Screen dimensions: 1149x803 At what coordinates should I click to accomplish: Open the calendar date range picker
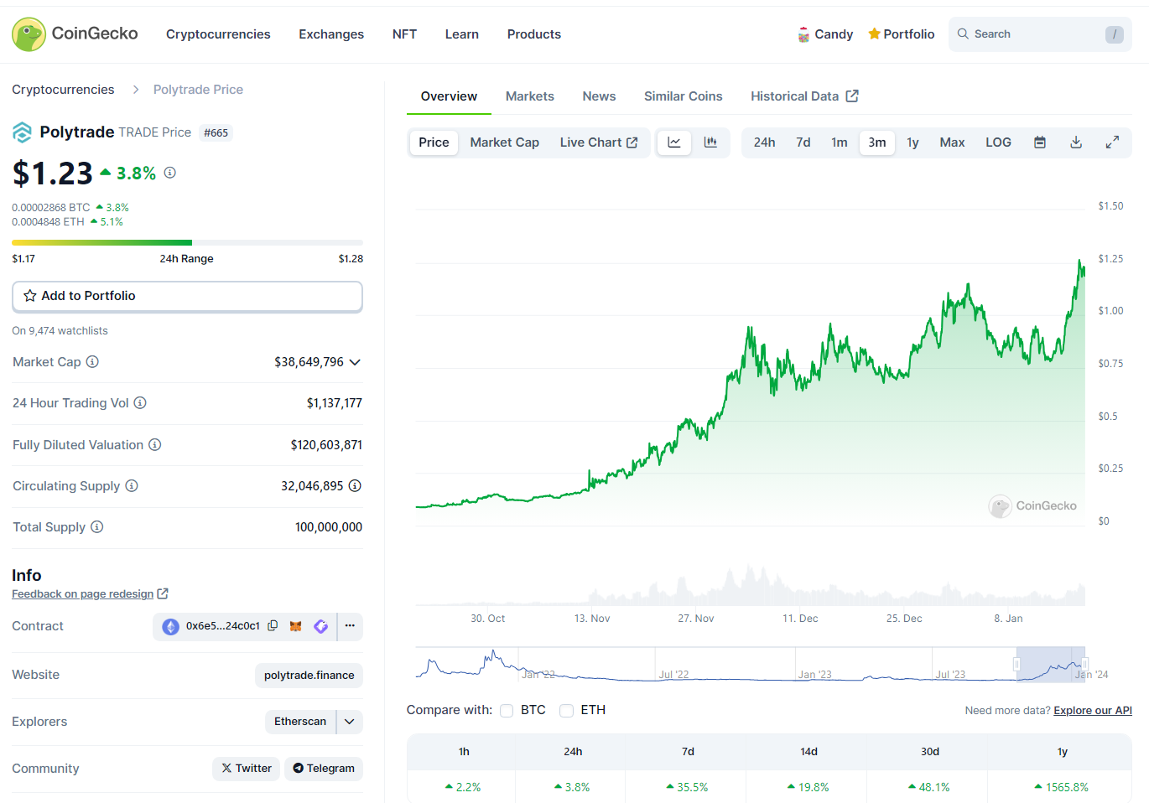point(1039,142)
